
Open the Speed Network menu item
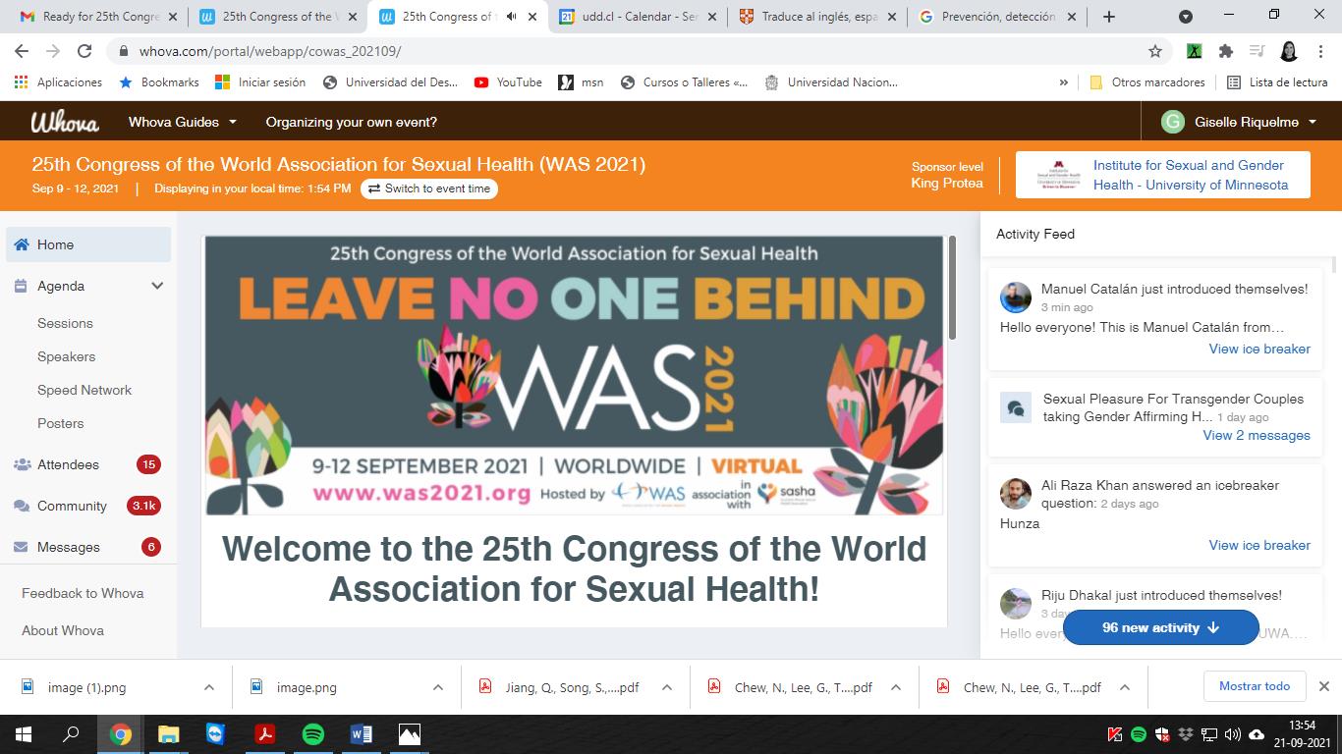pyautogui.click(x=84, y=390)
